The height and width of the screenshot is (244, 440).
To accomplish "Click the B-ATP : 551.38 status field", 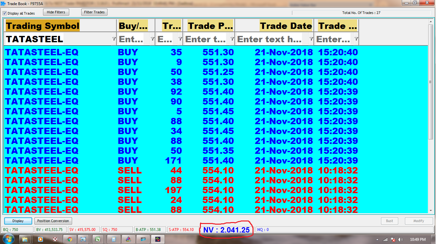I will pos(150,229).
